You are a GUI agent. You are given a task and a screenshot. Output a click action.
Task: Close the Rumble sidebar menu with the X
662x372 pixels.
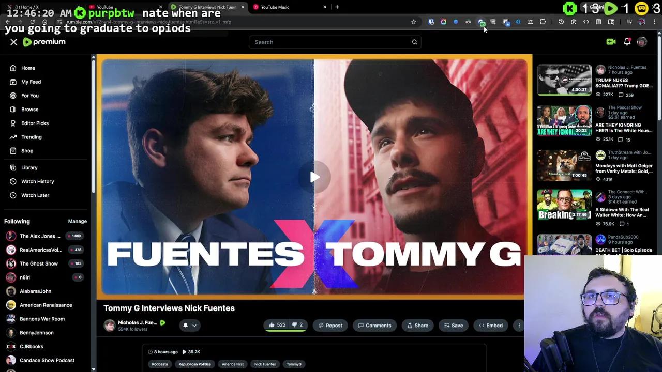14,42
